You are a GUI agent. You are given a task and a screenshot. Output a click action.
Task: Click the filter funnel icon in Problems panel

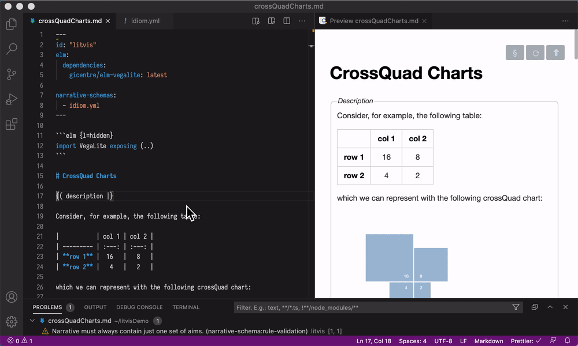(516, 307)
